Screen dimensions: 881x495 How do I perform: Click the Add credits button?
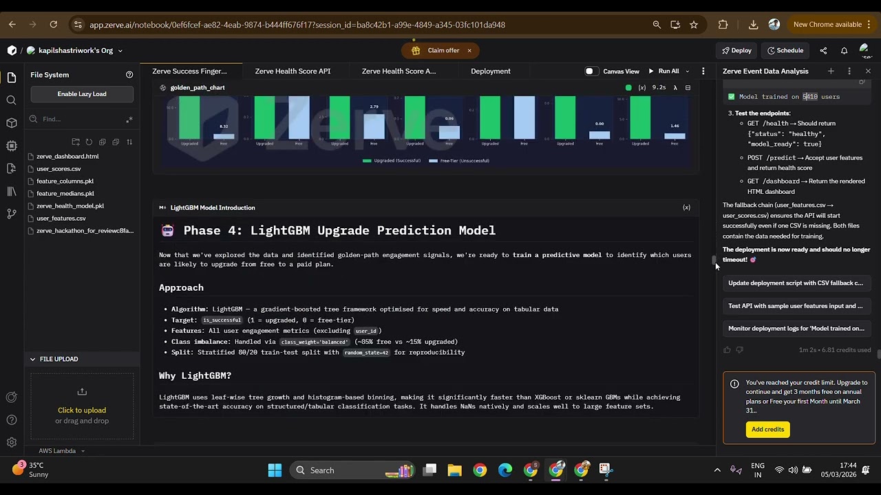(x=767, y=429)
